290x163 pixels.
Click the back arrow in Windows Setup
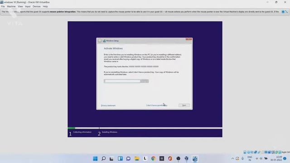(100, 41)
